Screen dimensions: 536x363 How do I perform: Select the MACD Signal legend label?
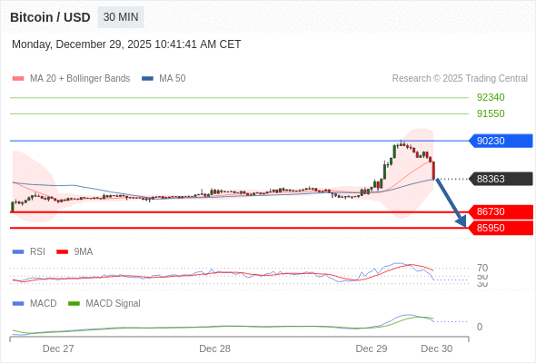click(x=114, y=304)
